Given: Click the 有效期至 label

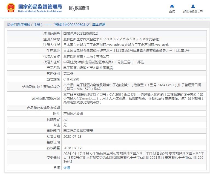Looking at the screenshot, I should [x=53, y=148].
